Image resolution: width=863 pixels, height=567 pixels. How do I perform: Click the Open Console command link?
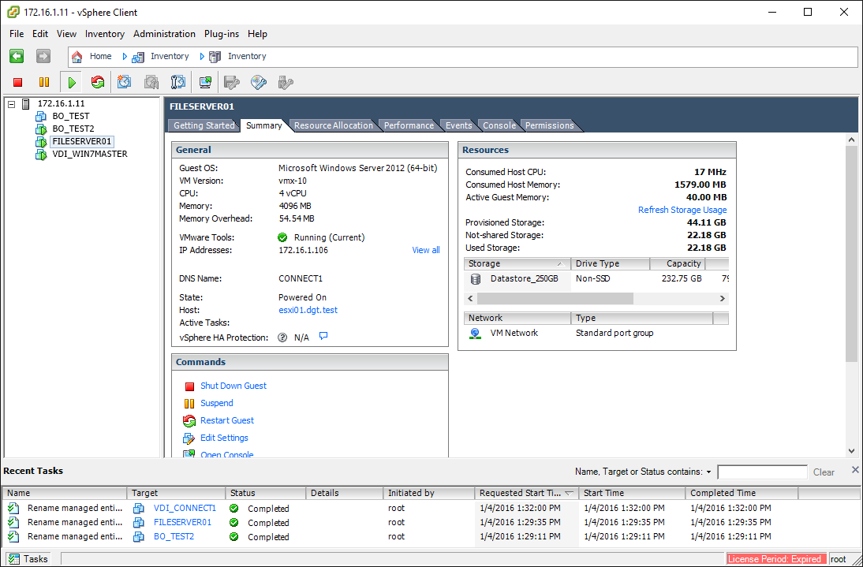click(x=226, y=454)
